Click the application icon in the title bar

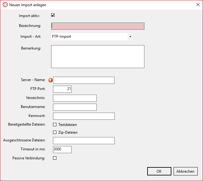pos(5,5)
